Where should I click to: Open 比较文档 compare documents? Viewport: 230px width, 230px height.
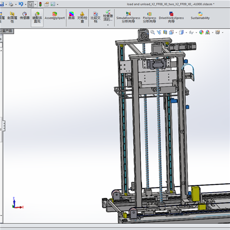pos(95,17)
